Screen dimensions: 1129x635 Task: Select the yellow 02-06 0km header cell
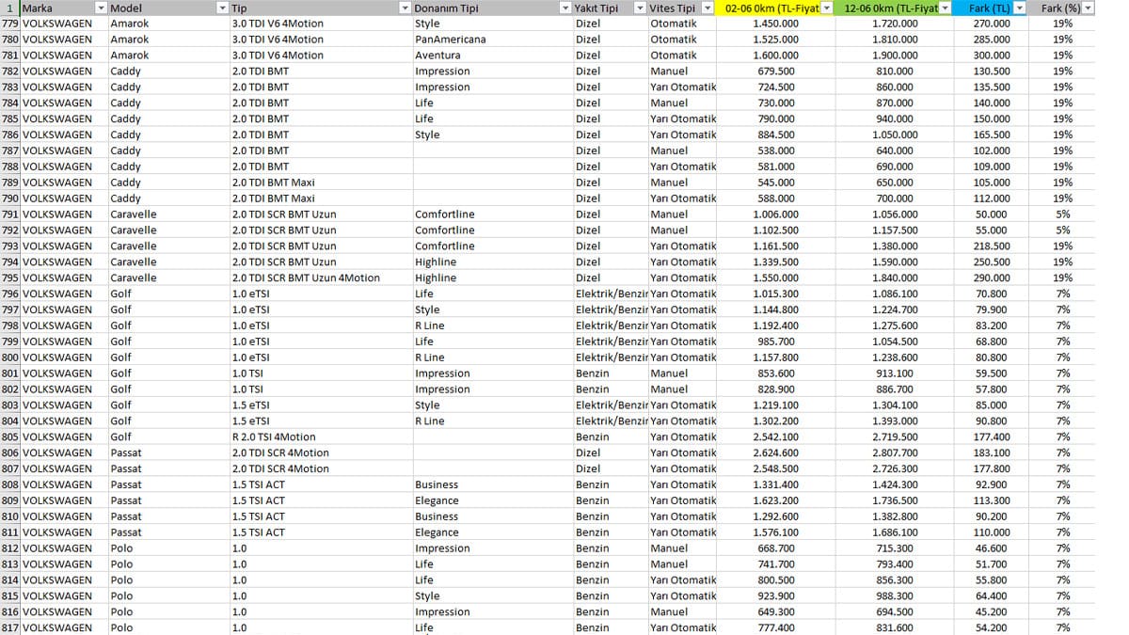coord(775,8)
